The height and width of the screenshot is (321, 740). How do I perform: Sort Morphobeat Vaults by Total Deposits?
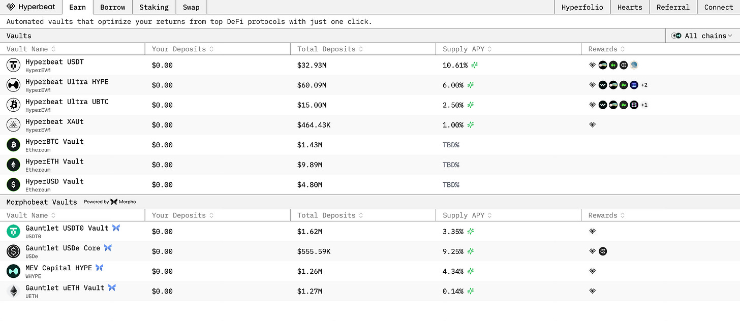pyautogui.click(x=330, y=215)
